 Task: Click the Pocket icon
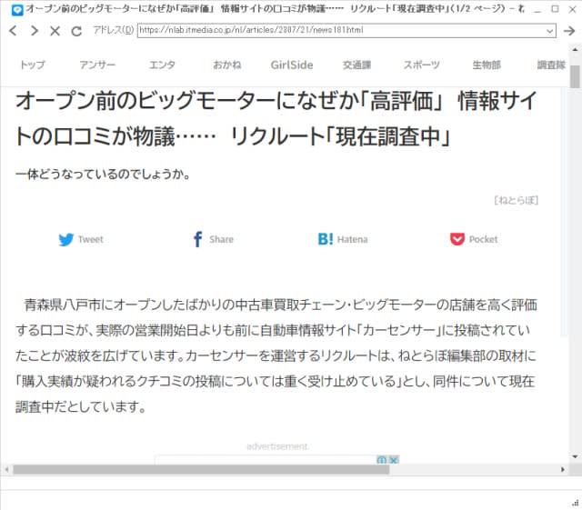(x=457, y=239)
